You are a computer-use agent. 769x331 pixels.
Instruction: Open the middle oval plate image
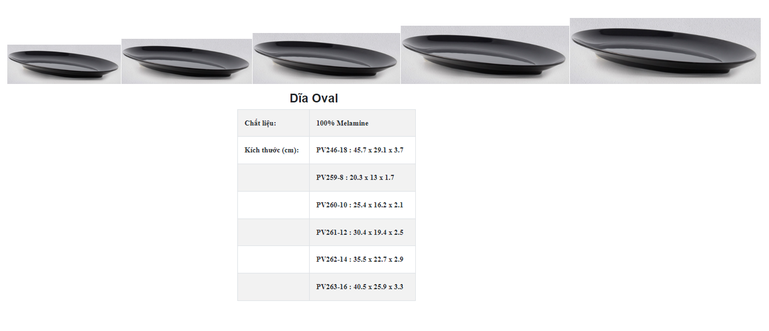(x=326, y=58)
